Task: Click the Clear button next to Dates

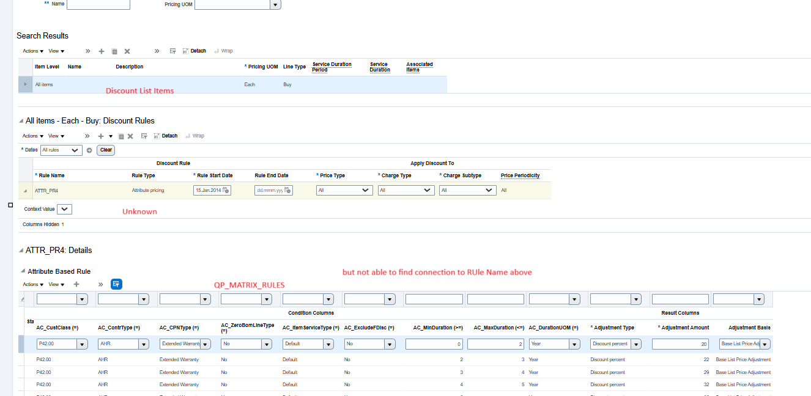Action: 105,150
